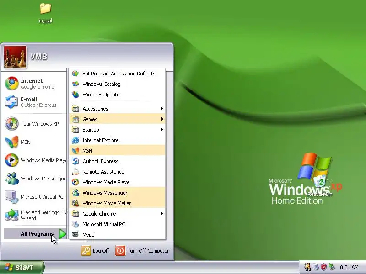Image resolution: width=366 pixels, height=274 pixels.
Task: Click the start button
Action: [x=22, y=267]
